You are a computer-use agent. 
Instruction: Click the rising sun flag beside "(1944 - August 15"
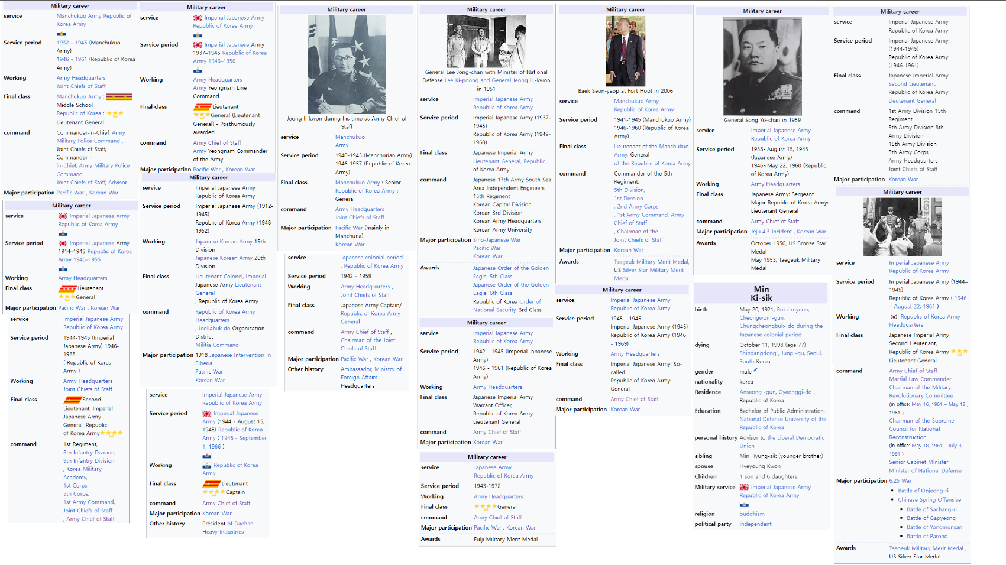coord(207,414)
